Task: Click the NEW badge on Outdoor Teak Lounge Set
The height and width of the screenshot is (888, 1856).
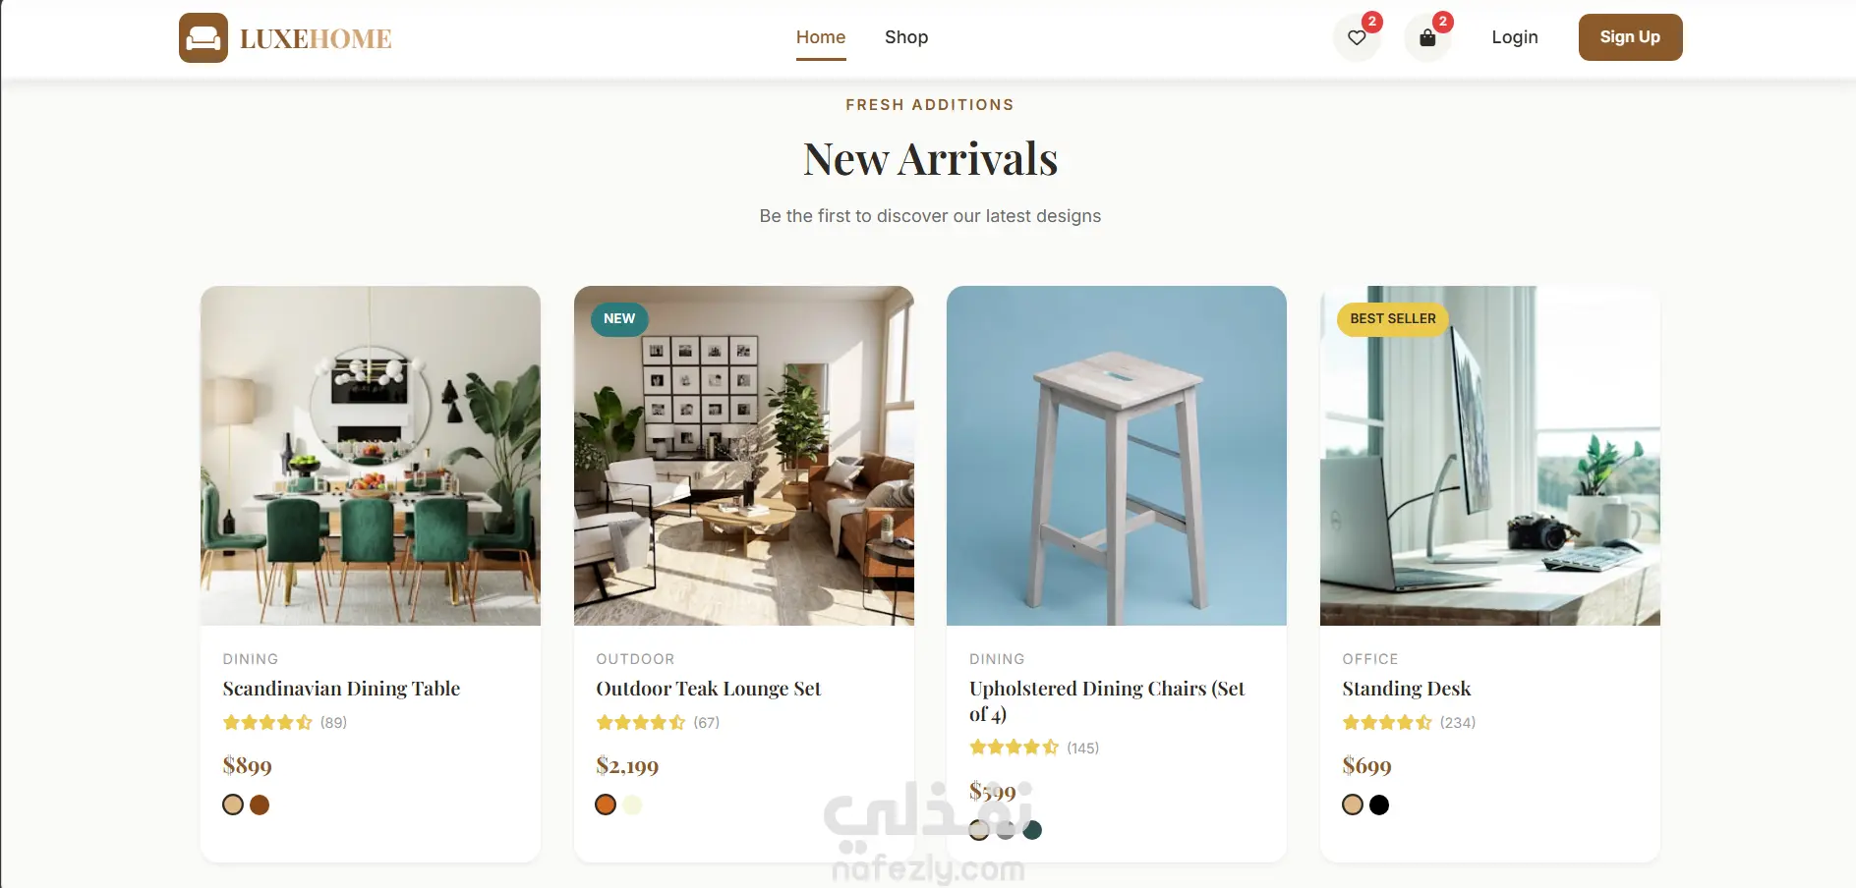Action: tap(619, 318)
